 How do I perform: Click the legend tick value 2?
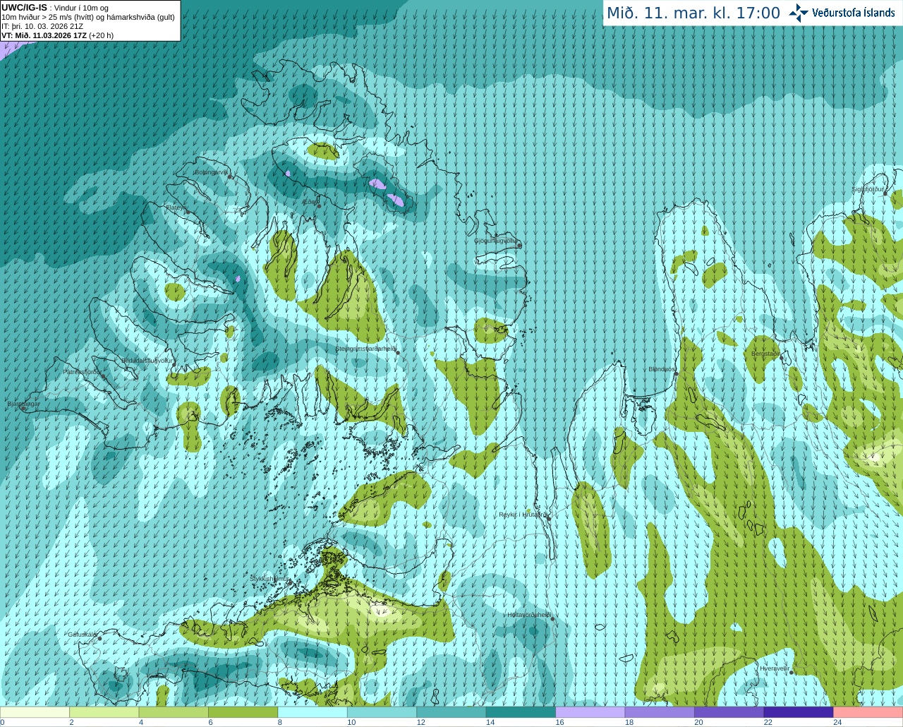[71, 722]
